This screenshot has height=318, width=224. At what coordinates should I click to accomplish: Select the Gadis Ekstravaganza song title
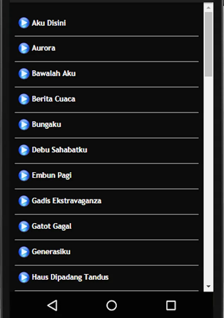click(x=66, y=201)
